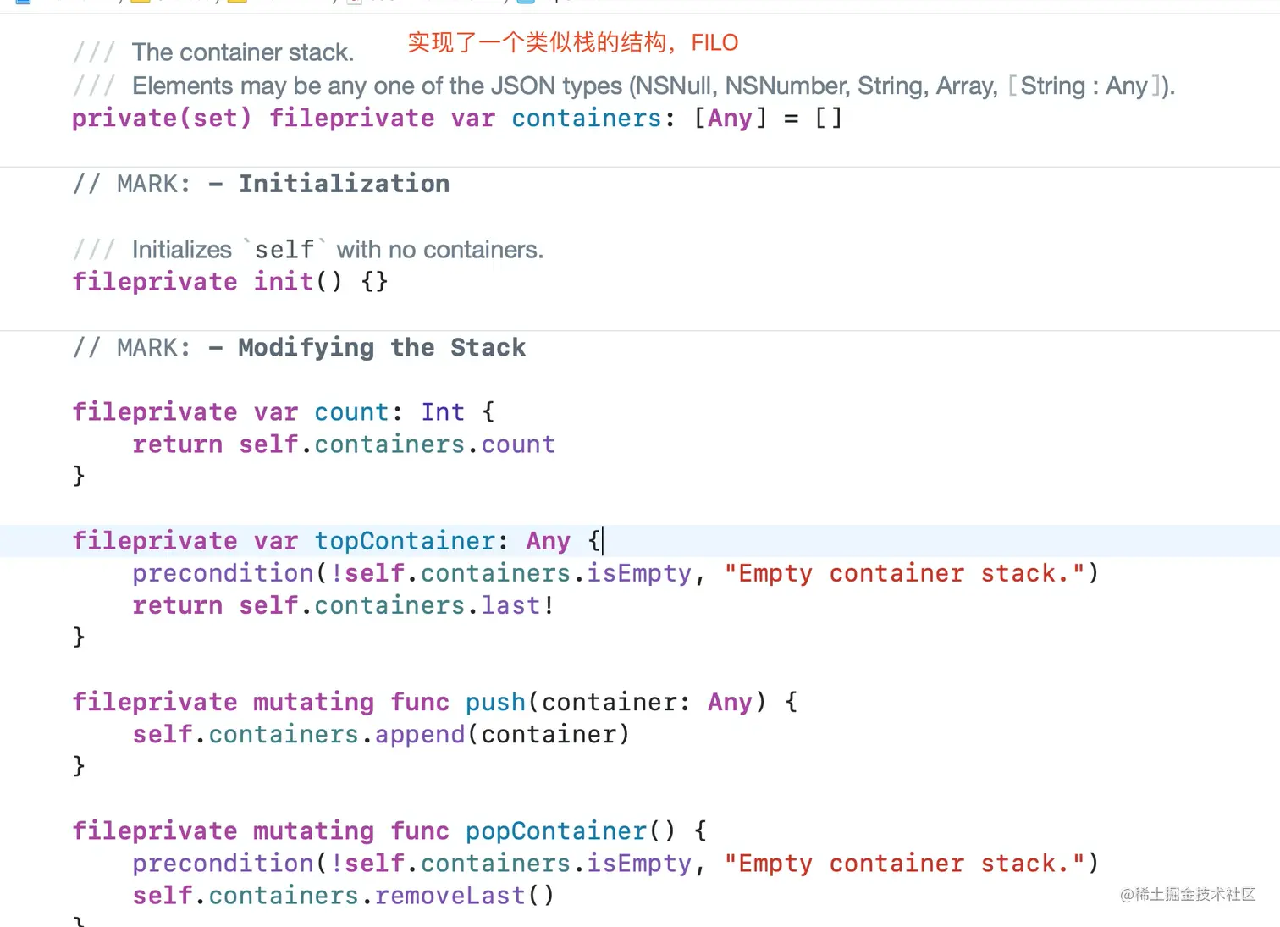The height and width of the screenshot is (927, 1280).
Task: Click the comment line starting "Elements may be any one"
Action: (x=624, y=86)
